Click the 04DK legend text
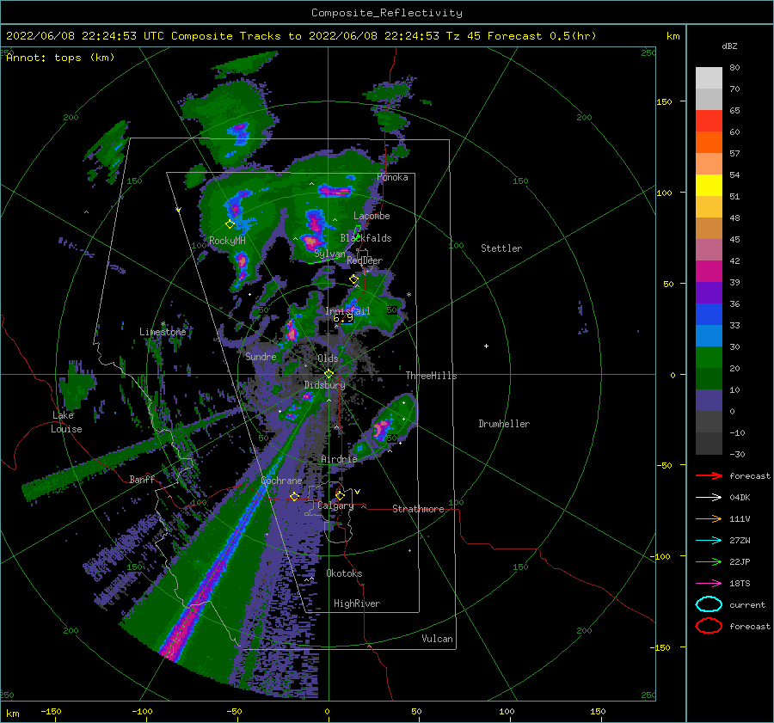The height and width of the screenshot is (723, 774). pyautogui.click(x=740, y=498)
